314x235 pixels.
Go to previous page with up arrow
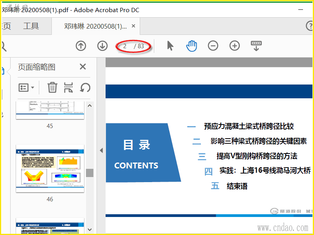coord(81,46)
